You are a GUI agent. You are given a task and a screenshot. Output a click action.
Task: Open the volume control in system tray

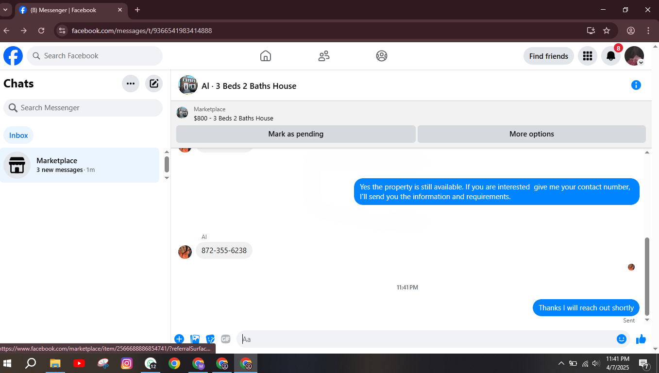(596, 363)
